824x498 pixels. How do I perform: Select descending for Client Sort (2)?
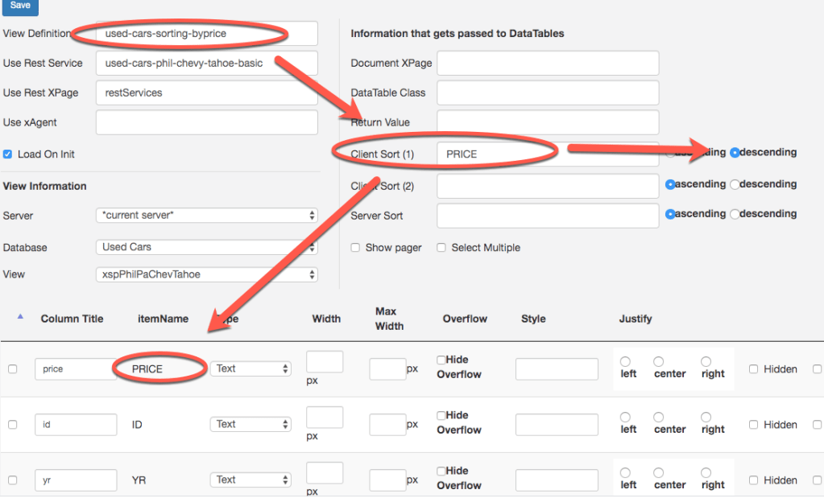[x=735, y=184]
